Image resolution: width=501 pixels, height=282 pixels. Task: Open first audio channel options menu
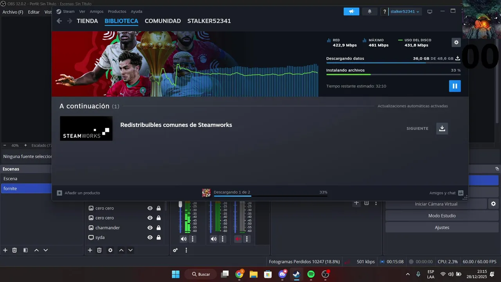coord(193,239)
